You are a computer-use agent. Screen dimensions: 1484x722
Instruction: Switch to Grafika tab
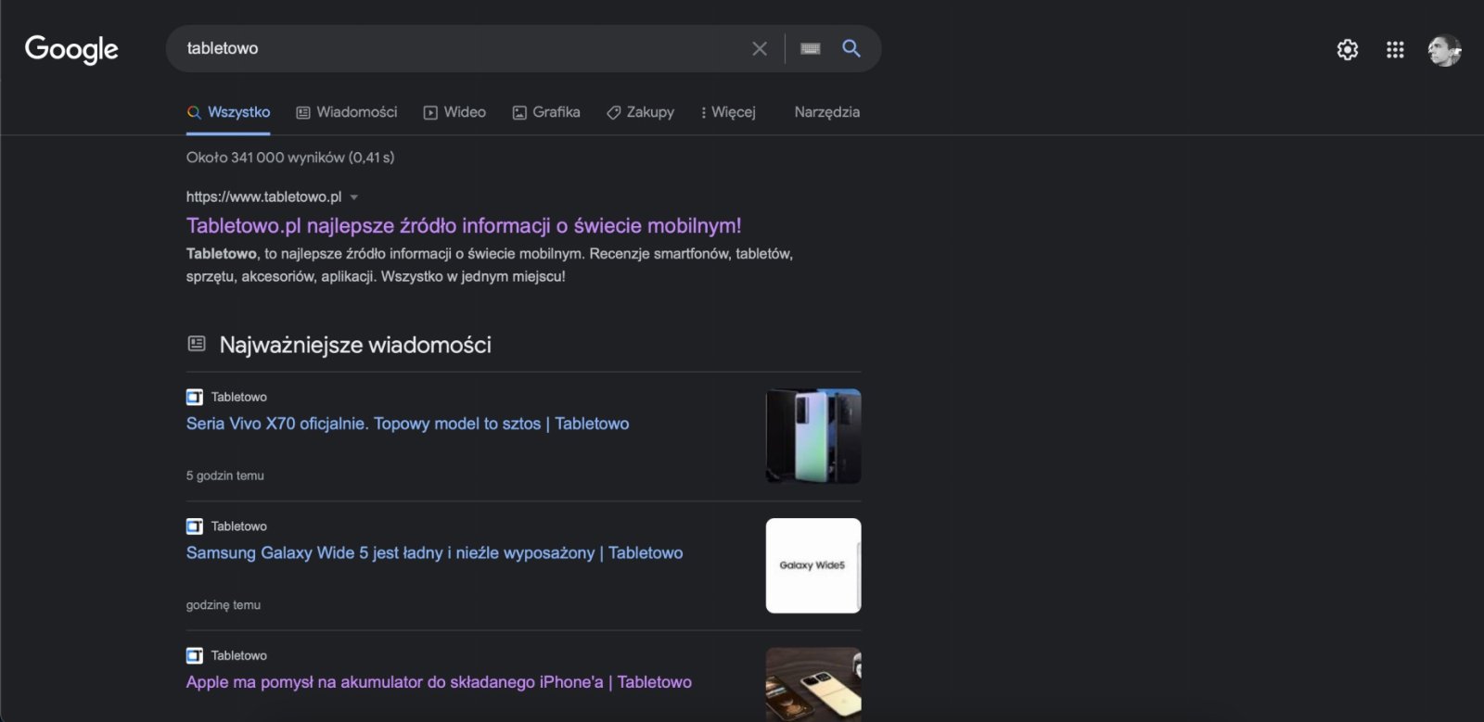[546, 112]
